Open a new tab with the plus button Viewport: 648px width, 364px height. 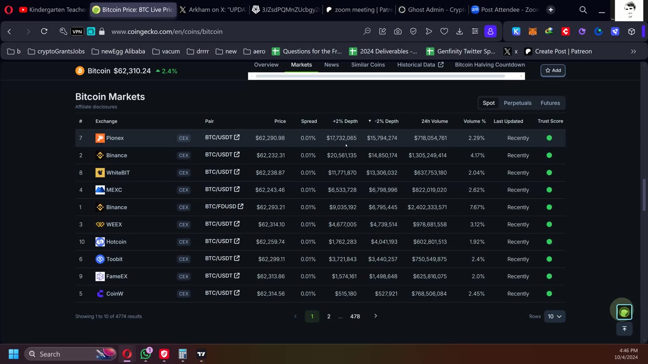[x=550, y=10]
